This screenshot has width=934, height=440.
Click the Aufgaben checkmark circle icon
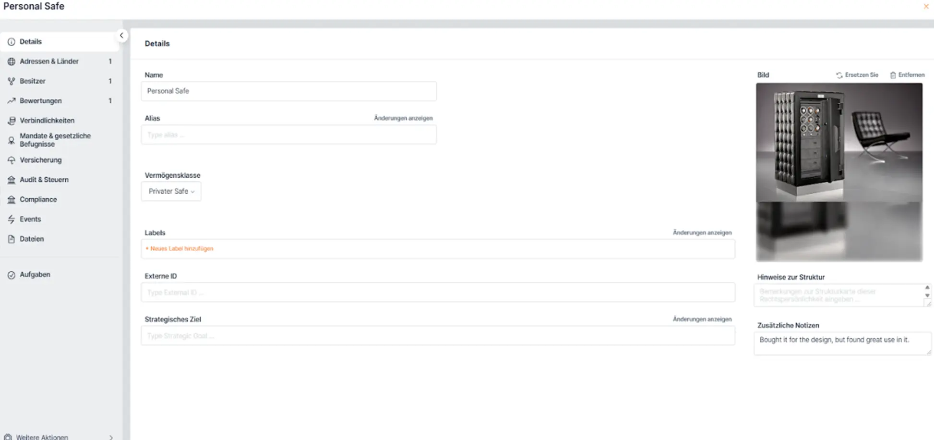[12, 275]
